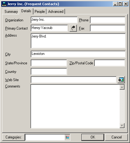Close the Jerry Inc. dialog
The width and height of the screenshot is (130, 143).
tap(126, 4)
